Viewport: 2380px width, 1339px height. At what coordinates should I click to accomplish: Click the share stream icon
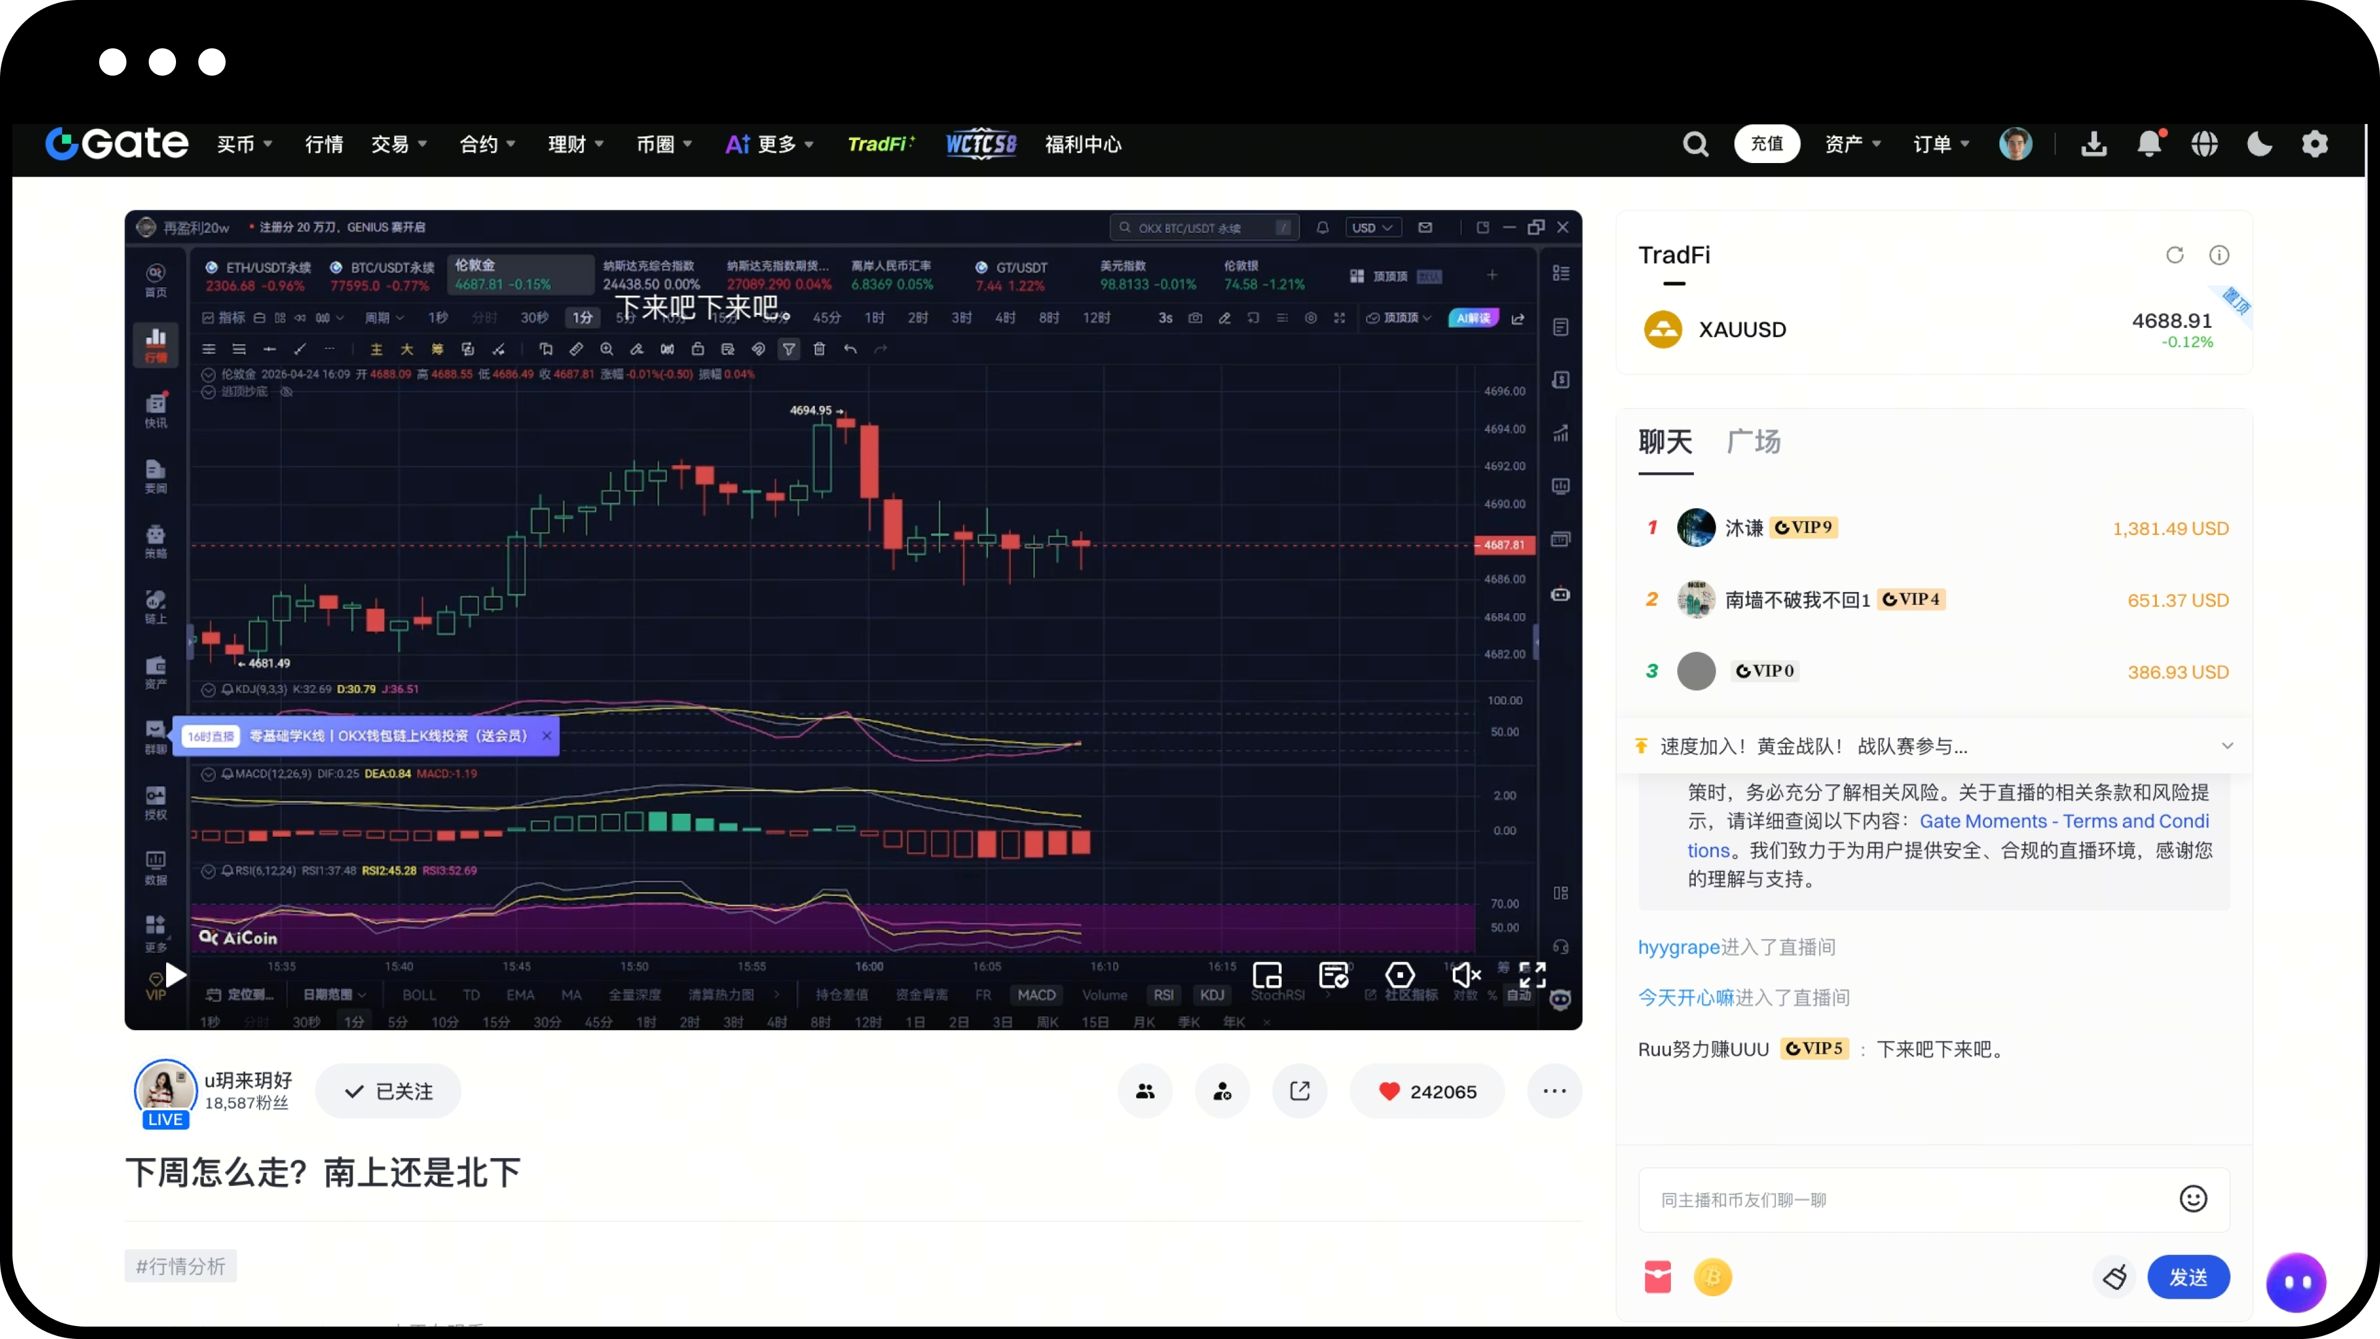[1299, 1091]
